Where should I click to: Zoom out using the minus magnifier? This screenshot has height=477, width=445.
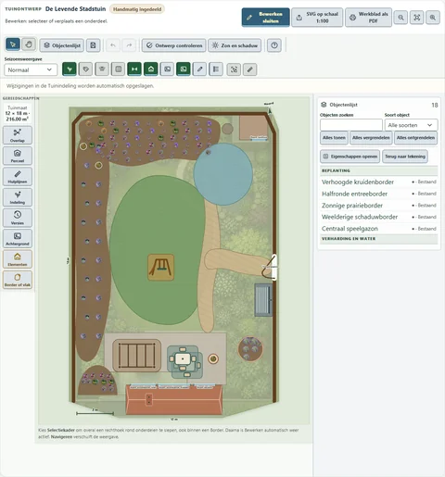pyautogui.click(x=400, y=18)
